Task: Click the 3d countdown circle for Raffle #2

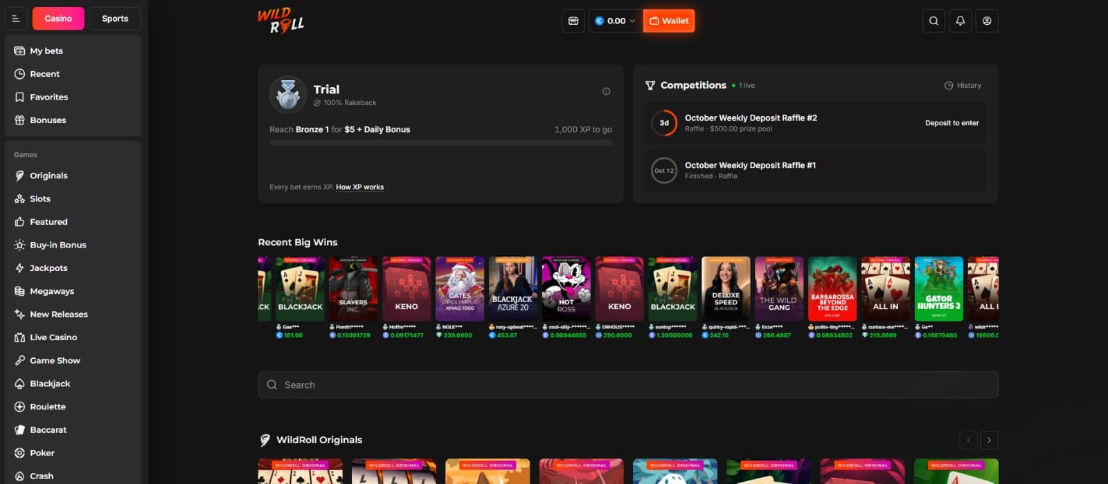Action: point(664,123)
